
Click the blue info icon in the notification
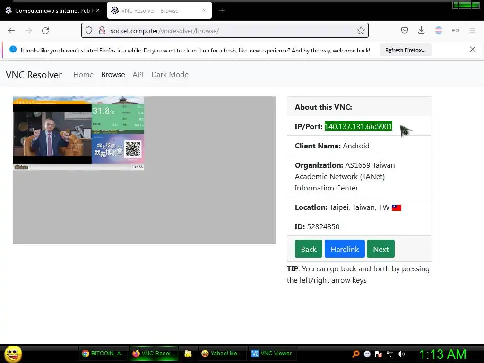coord(13,49)
